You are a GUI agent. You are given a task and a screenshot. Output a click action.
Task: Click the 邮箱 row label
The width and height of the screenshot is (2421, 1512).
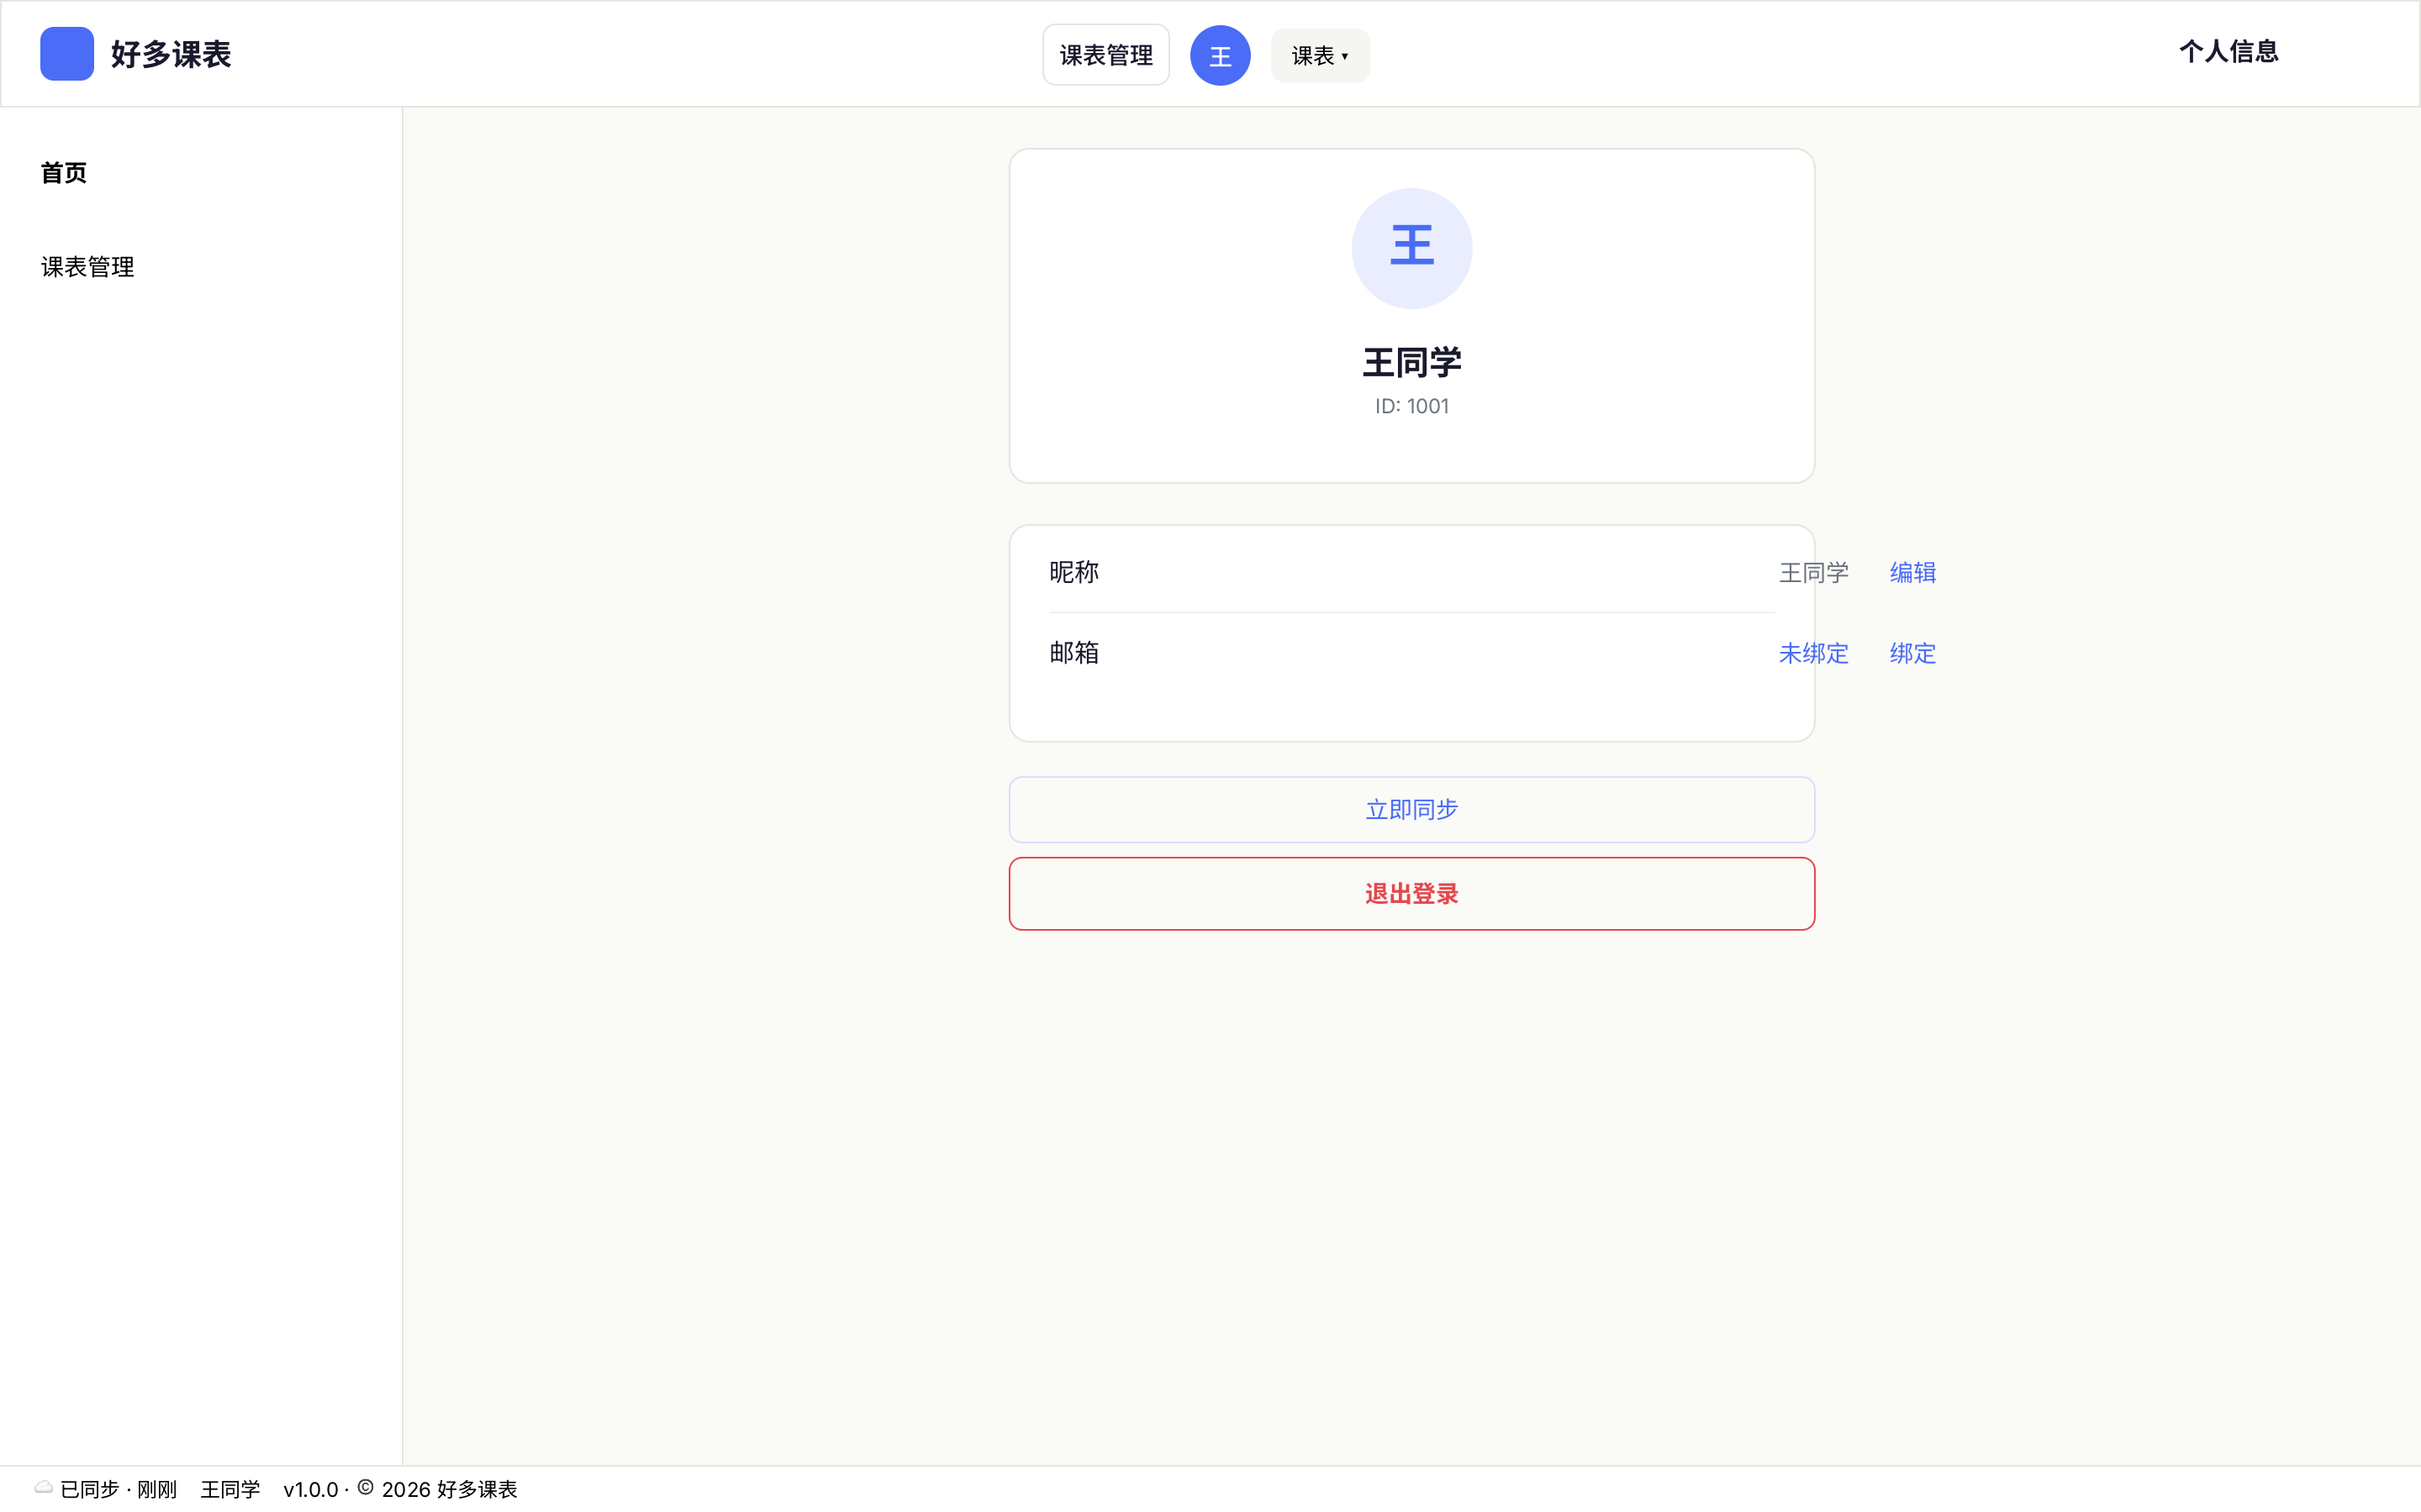pyautogui.click(x=1073, y=653)
